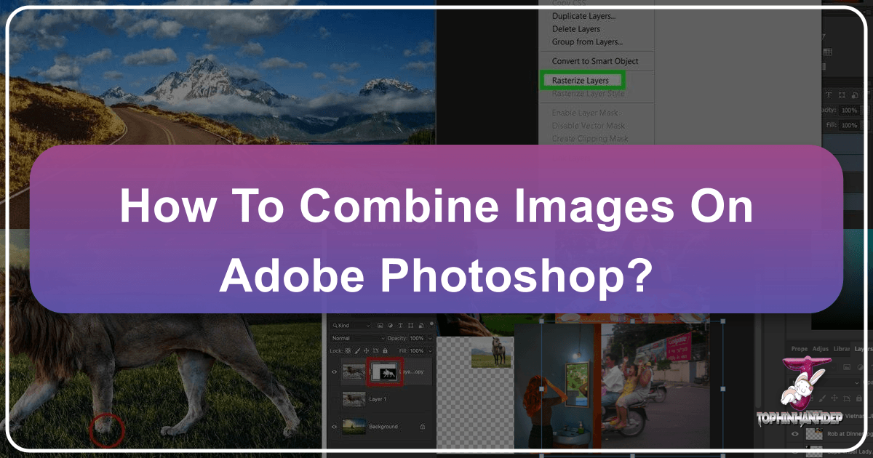Select the shape layer filter icon
873x458 pixels.
pos(410,326)
